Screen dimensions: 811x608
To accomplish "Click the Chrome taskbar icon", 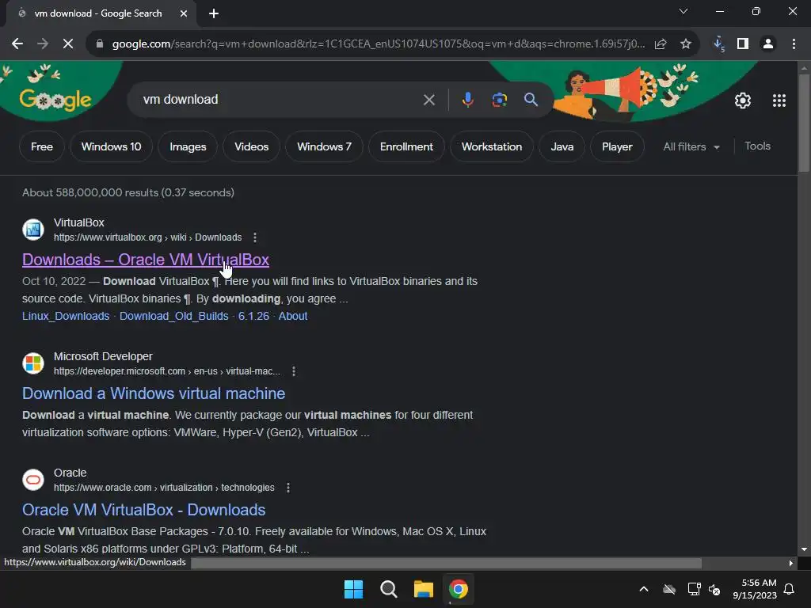I will pyautogui.click(x=459, y=589).
